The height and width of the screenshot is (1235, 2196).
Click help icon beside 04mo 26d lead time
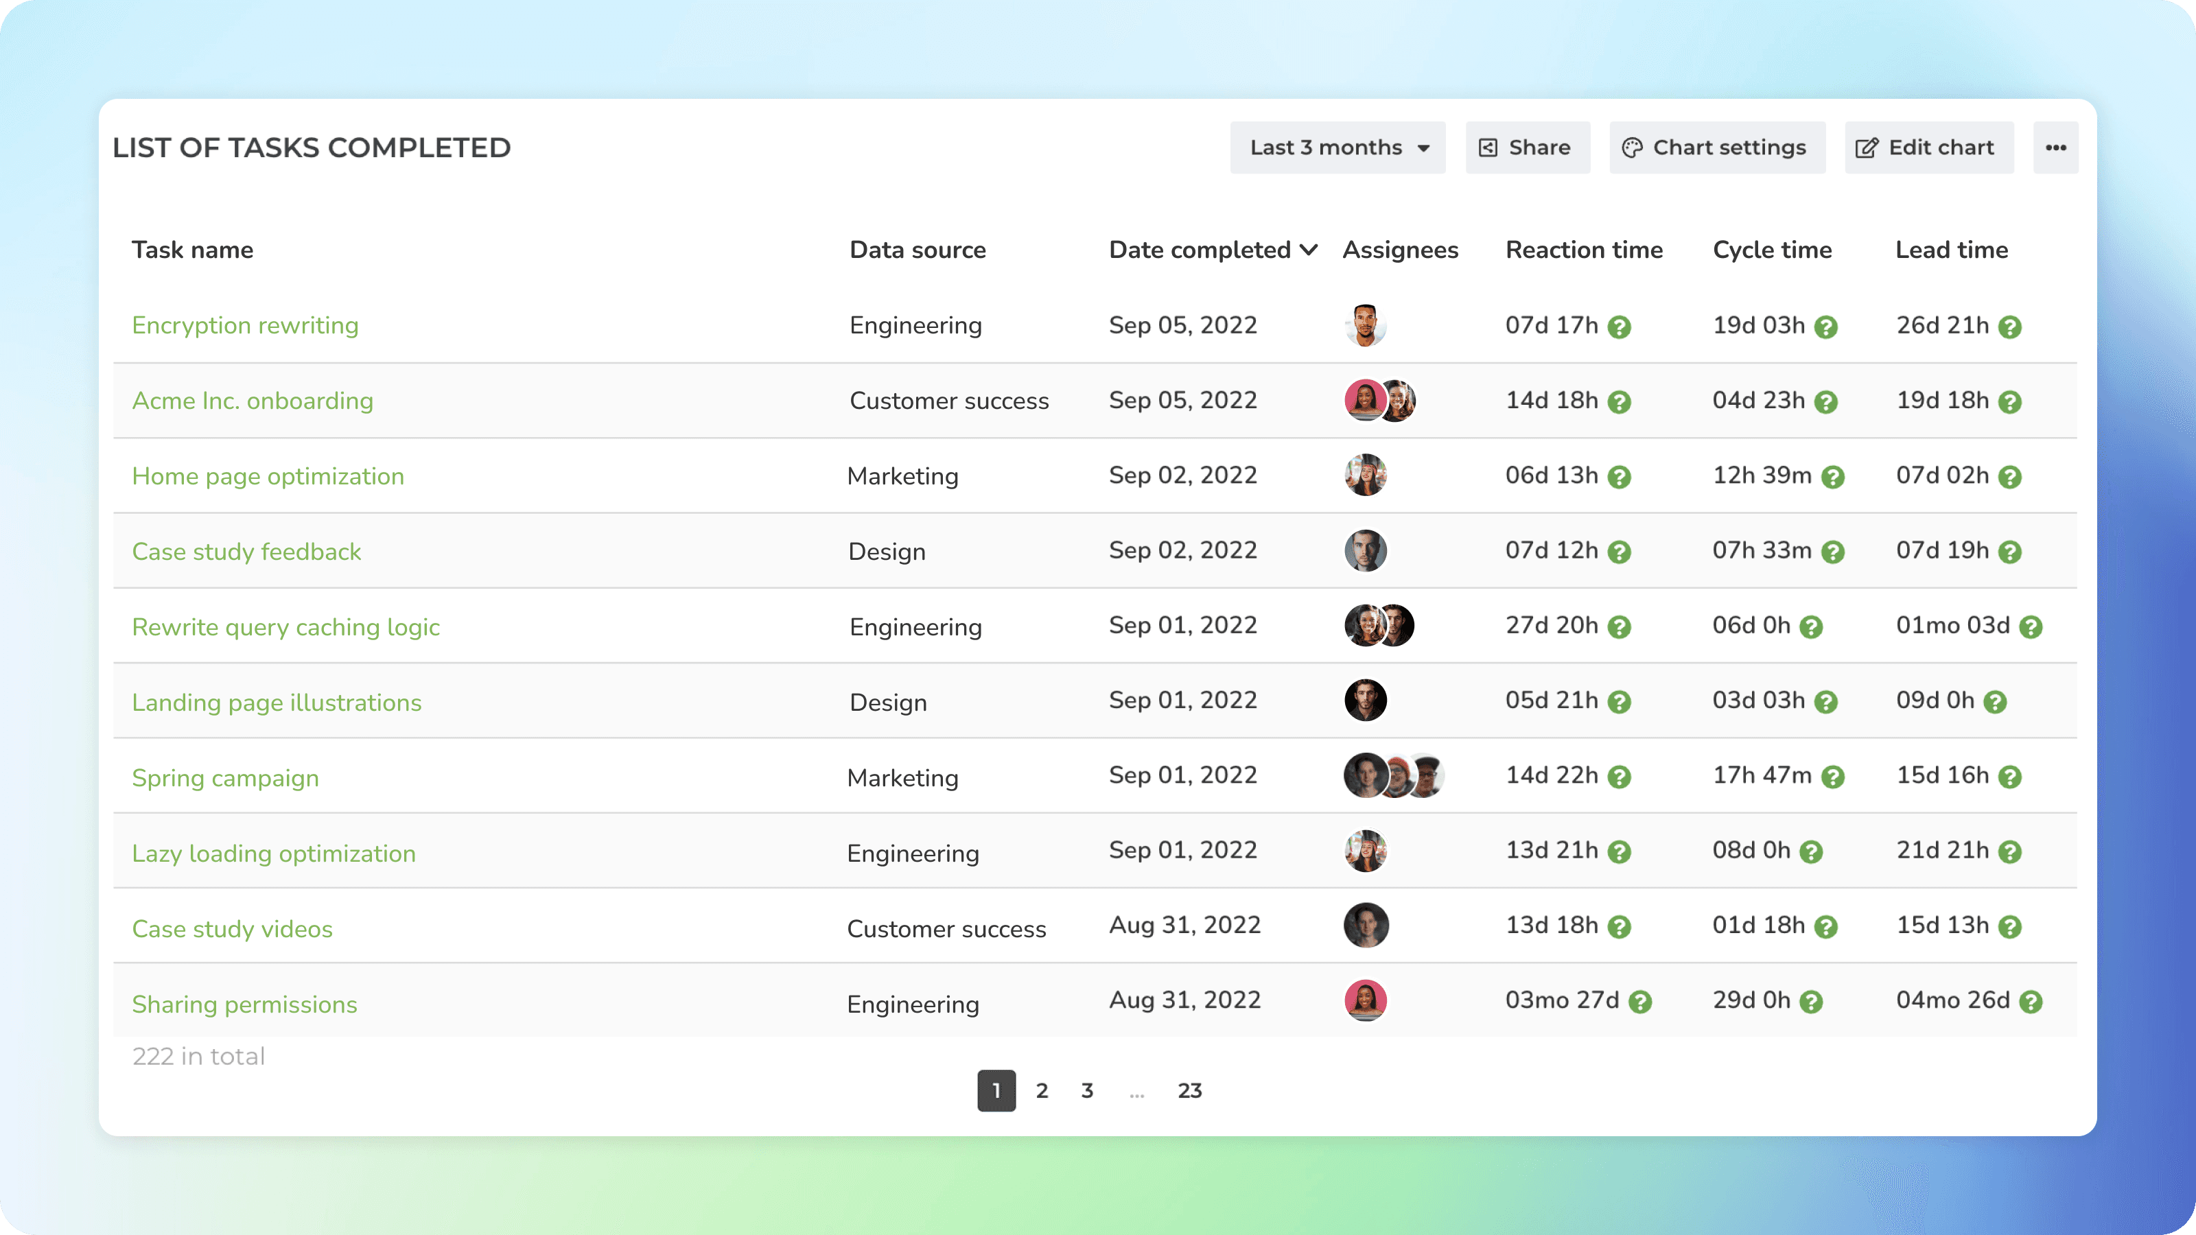pyautogui.click(x=2031, y=1002)
